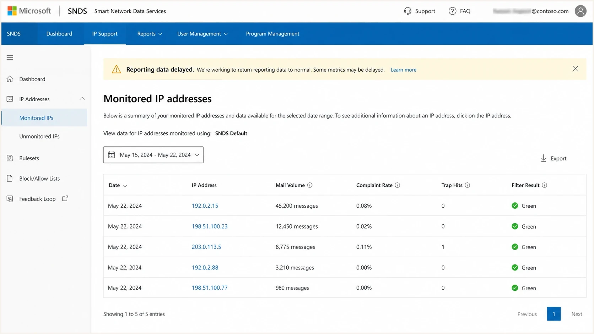Click green check icon for 203.0.113.5

click(x=515, y=247)
